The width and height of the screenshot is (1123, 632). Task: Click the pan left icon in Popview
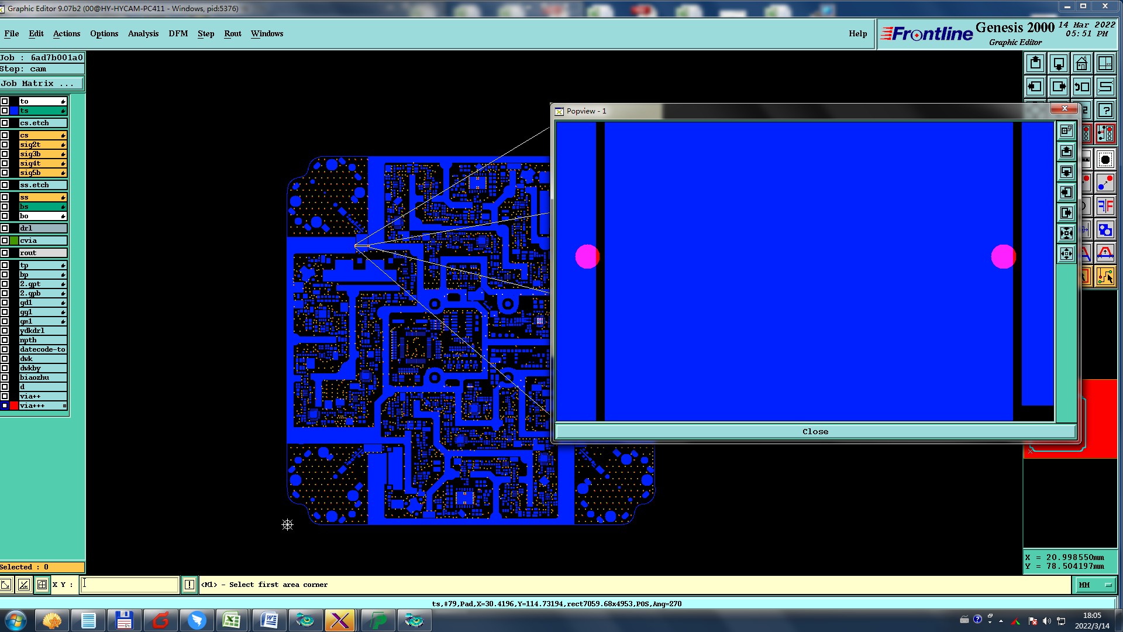[x=1066, y=192]
